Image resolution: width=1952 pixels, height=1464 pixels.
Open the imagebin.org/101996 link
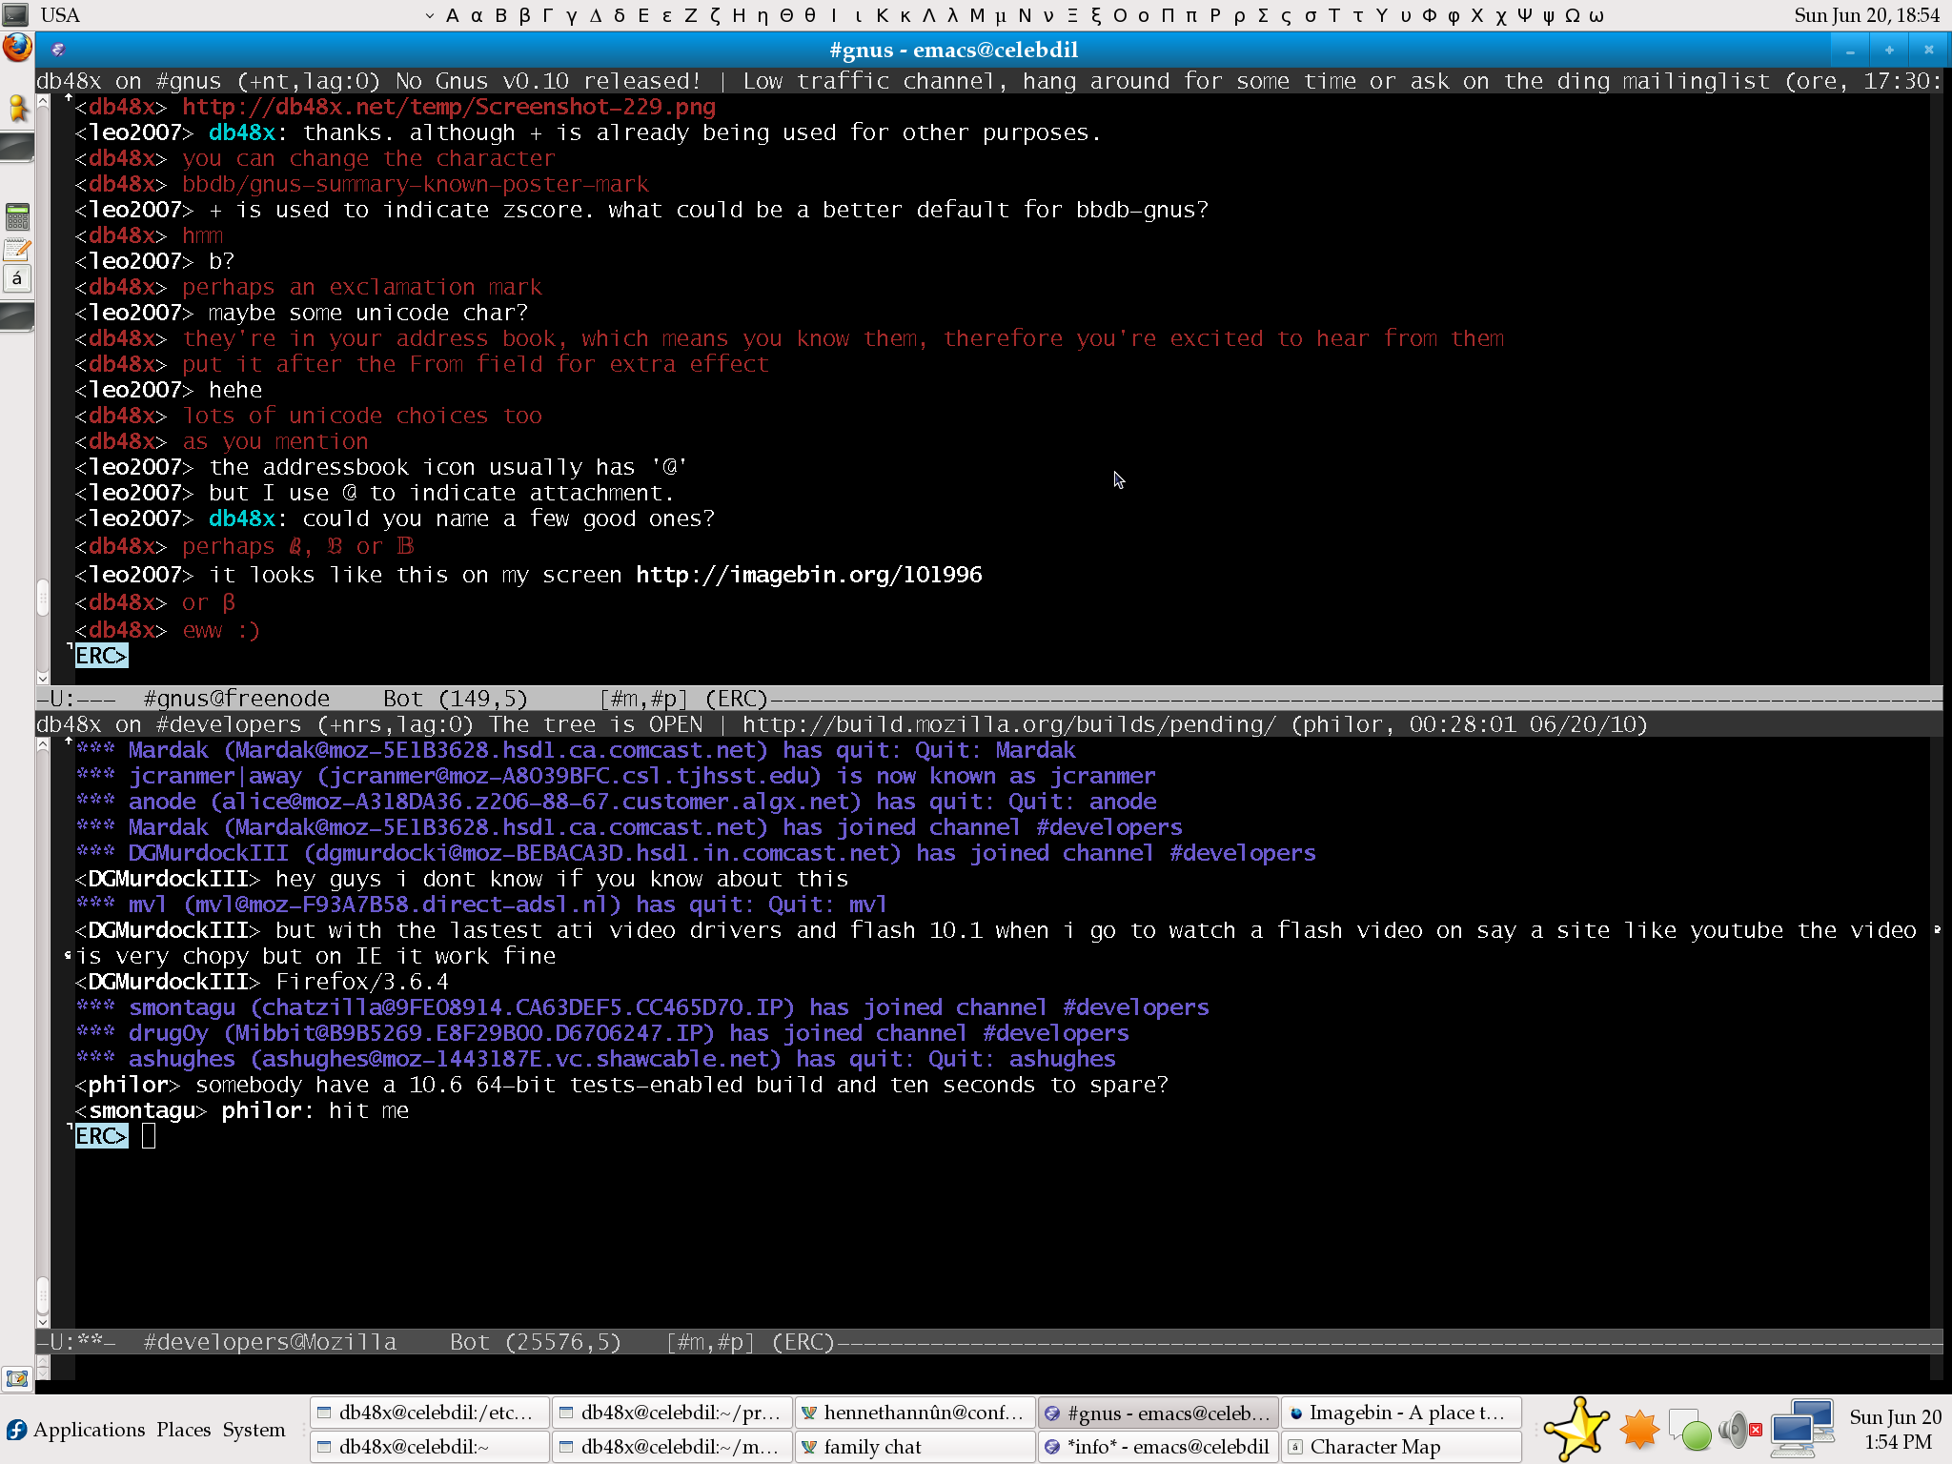point(809,575)
